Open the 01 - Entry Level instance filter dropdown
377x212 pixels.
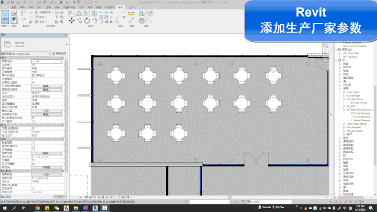tap(49, 54)
